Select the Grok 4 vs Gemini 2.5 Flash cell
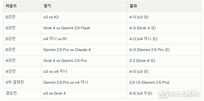The width and height of the screenshot is (204, 101). click(x=84, y=28)
